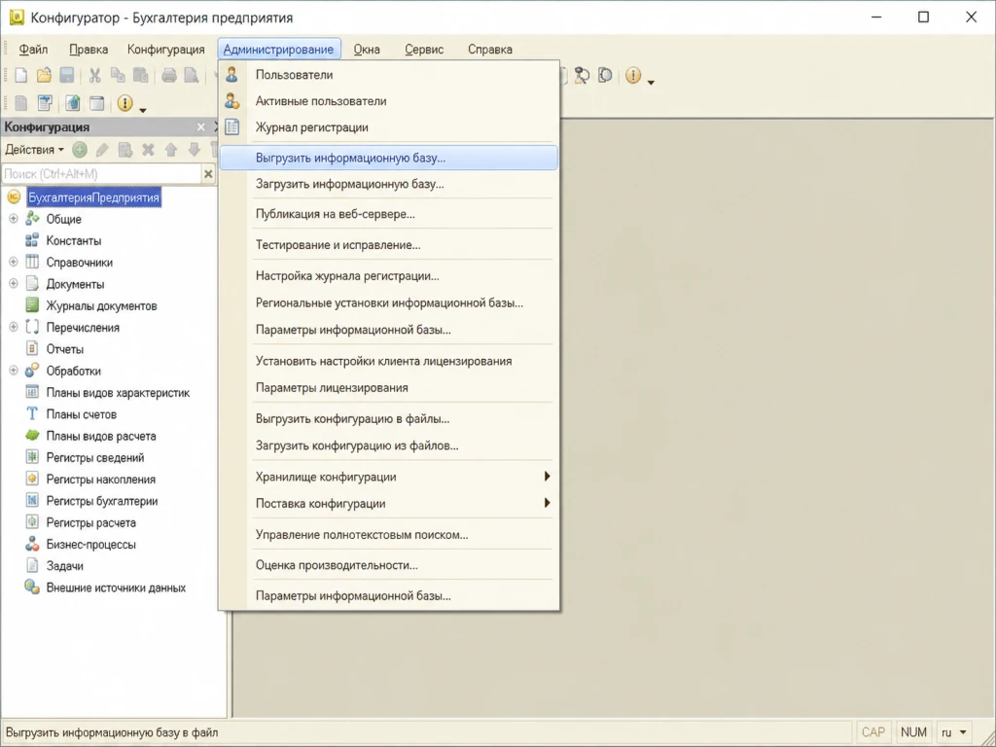The image size is (996, 747).
Task: Choose Публикация на веб-сервере menu entry
Action: 389,214
